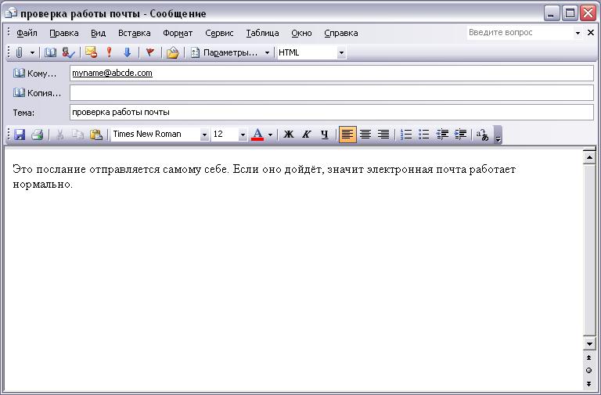Open the HTML message format dropdown
This screenshot has height=395, width=601.
coord(341,53)
